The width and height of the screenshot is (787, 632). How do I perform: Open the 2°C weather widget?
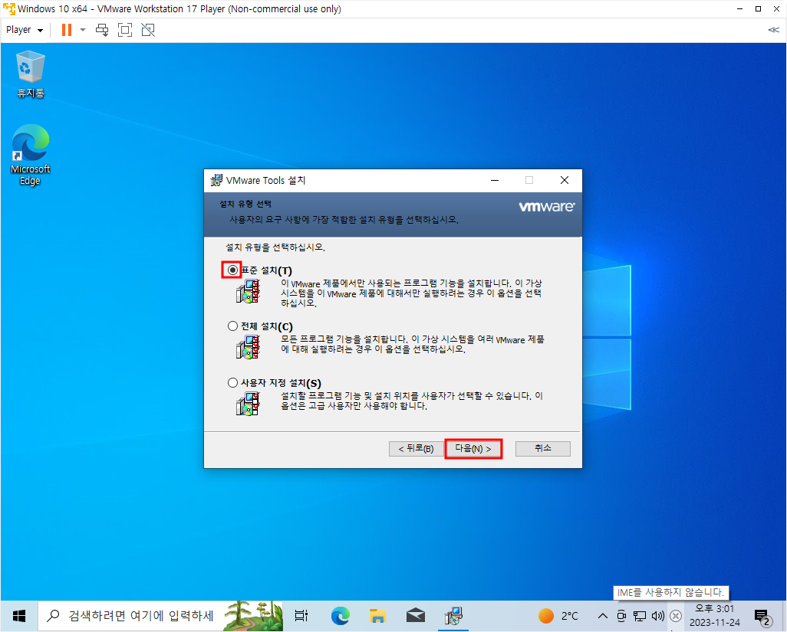[x=558, y=616]
